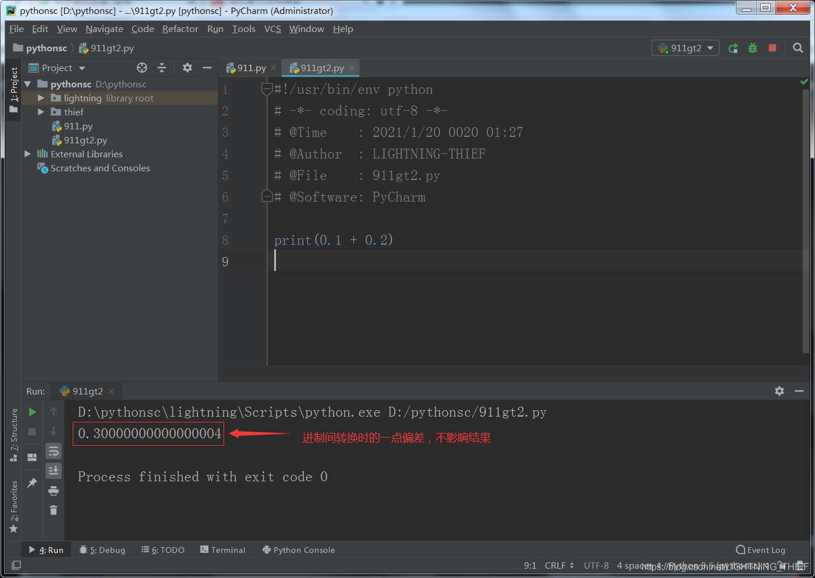The width and height of the screenshot is (815, 578).
Task: Click editor vertical scrollbar
Action: click(x=806, y=221)
